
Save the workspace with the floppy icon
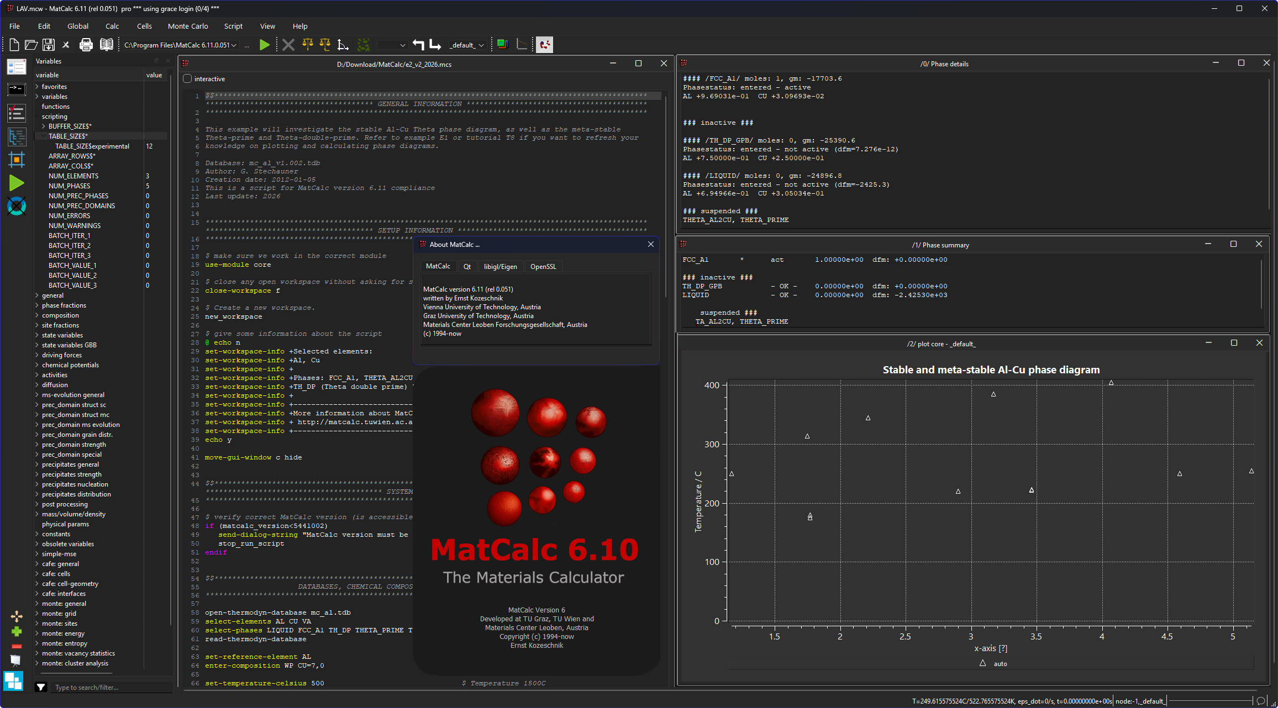pyautogui.click(x=49, y=45)
